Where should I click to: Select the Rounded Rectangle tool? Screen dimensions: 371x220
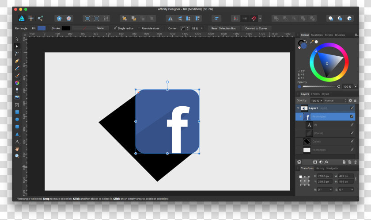(x=17, y=127)
